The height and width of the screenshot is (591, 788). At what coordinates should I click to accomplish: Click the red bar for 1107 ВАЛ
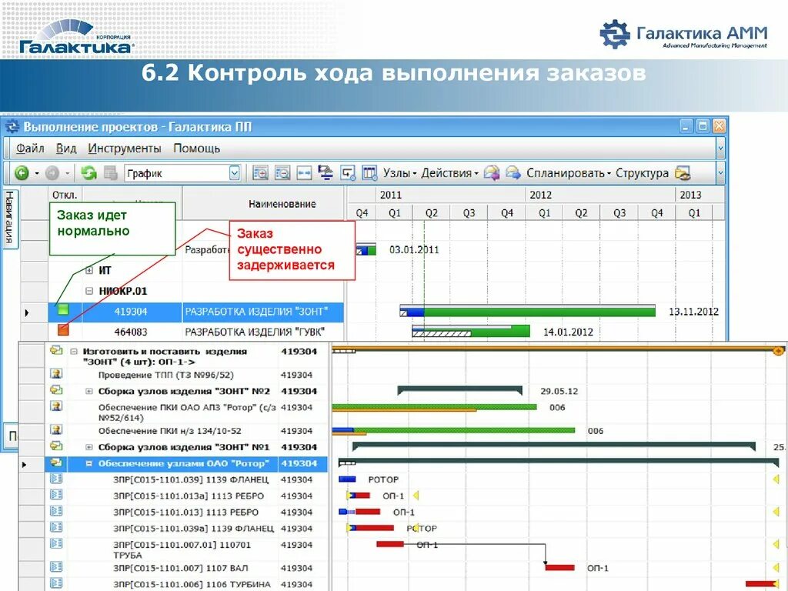[x=560, y=568]
